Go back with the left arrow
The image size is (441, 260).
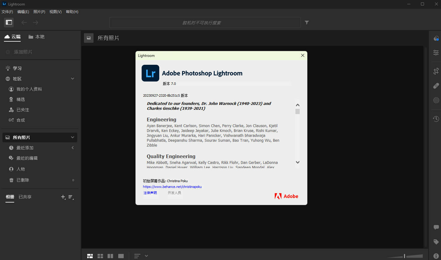coord(24,23)
